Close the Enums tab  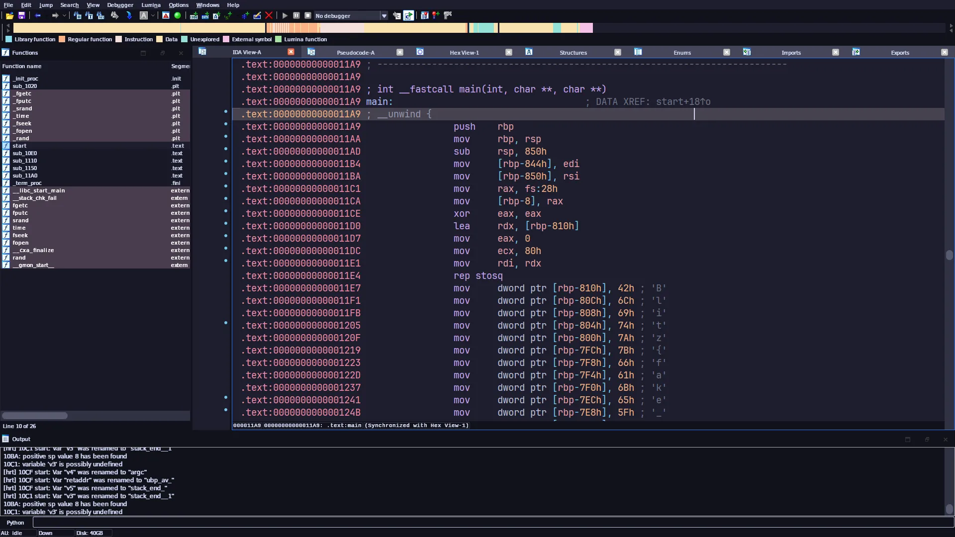pos(727,52)
